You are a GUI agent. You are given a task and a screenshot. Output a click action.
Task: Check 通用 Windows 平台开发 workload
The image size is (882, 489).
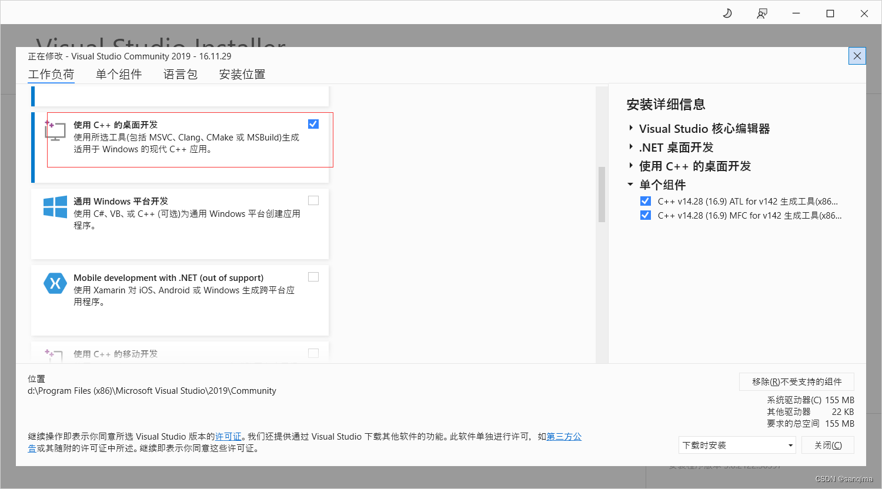click(313, 200)
